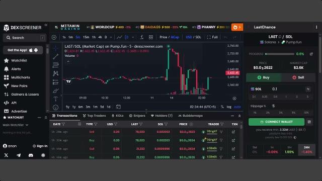This screenshot has height=181, width=322.
Task: Select the text tool in drawing toolbar
Action: pyautogui.click(x=56, y=99)
